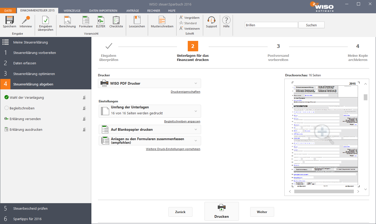Click user icon beside Erklärung ausdrucken
Screen dimensions: 376x224
[x=84, y=129]
